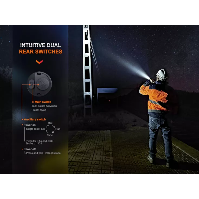Click the double arrow between Strobe and SOS
This screenshot has width=199, height=199.
[x=36, y=143]
